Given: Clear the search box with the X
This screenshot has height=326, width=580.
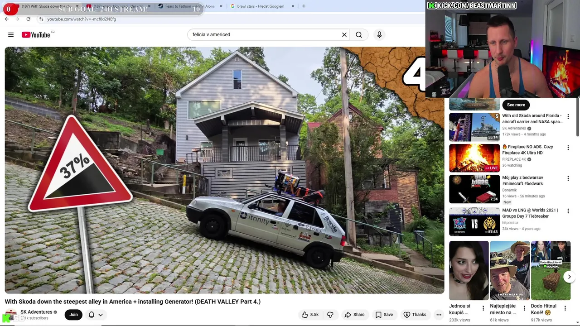Looking at the screenshot, I should click(344, 34).
